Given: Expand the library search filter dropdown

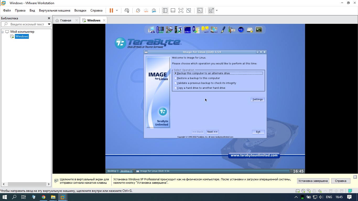Looking at the screenshot, I should (x=49, y=24).
